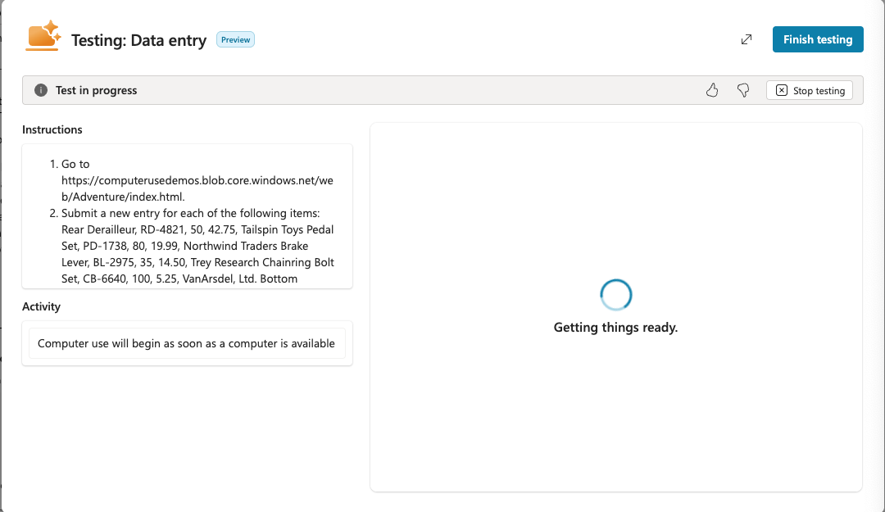Select the Testing: Data entry title

(x=138, y=40)
